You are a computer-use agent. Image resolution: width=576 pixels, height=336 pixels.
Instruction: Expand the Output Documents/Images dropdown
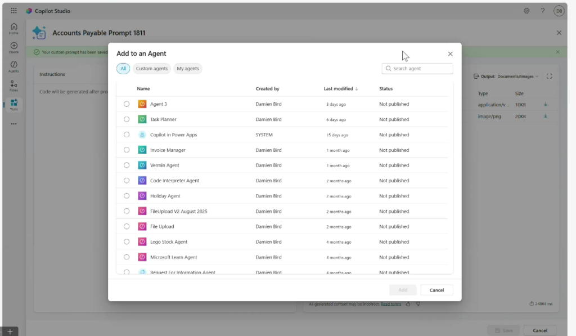(506, 76)
